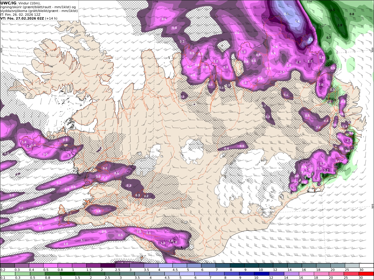Pick the medium green 0.5 swatch, lower legend row
Image resolution: width=374 pixels, height=280 pixels.
pyautogui.click(x=37, y=274)
